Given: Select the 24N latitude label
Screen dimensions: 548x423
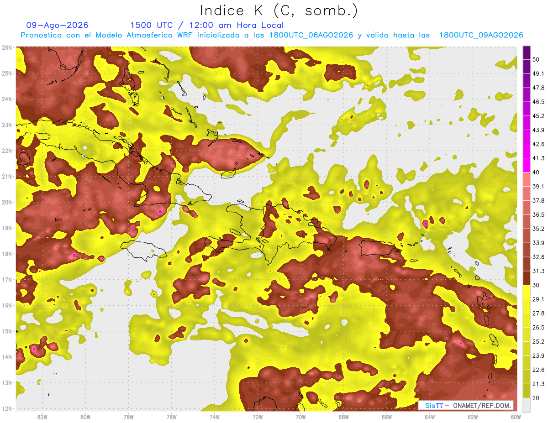Looking at the screenshot, I should pos(6,99).
